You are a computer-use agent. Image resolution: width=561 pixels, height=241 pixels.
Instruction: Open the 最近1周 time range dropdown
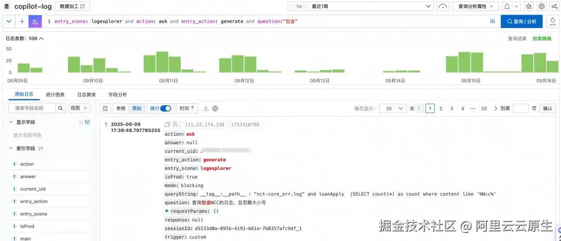360,6
